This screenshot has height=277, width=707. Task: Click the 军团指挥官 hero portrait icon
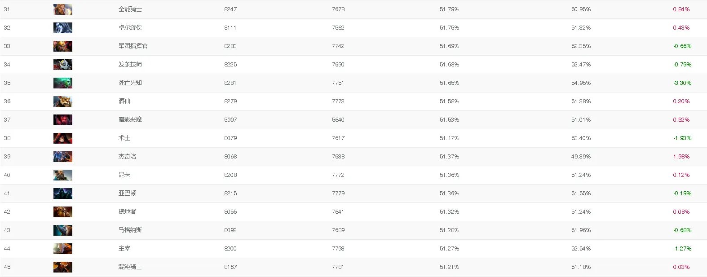62,46
